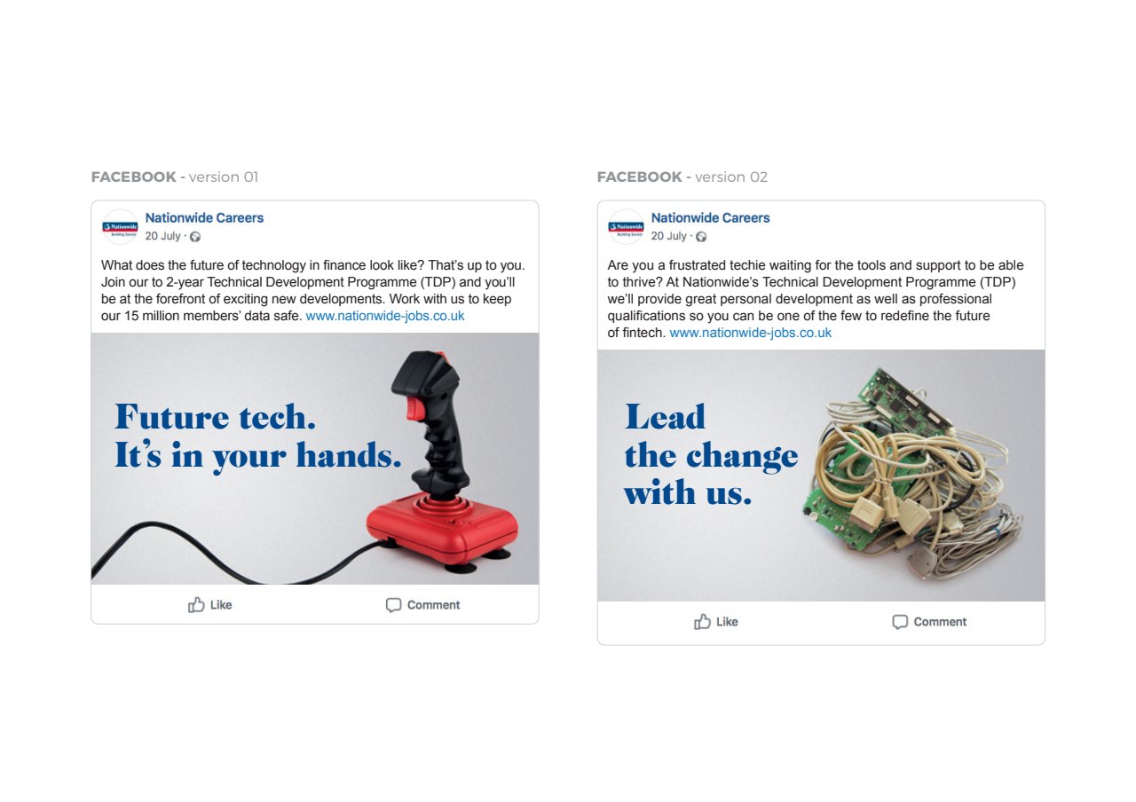Click the Comment speech bubble icon on version 01 post
This screenshot has width=1136, height=802.
click(393, 605)
